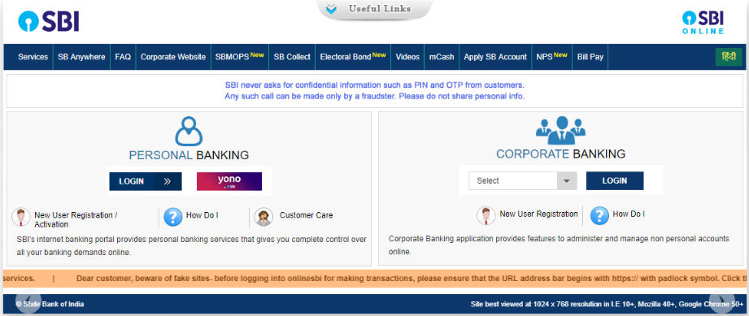Click the Corporate Banking LOGIN button
This screenshot has height=316, width=749.
click(x=615, y=181)
